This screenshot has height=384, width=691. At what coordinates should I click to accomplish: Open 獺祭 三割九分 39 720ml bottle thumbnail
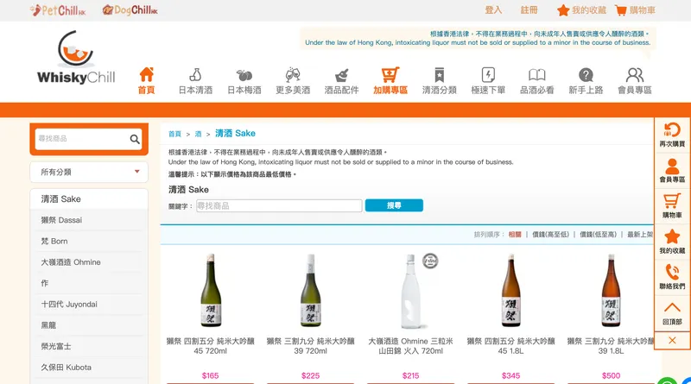click(311, 290)
